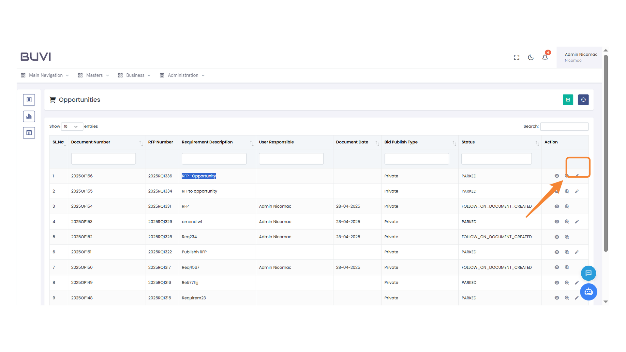Open notifications bell with badge
This screenshot has height=352, width=626.
[x=545, y=57]
